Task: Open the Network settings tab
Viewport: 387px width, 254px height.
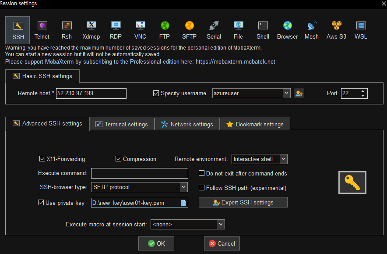Action: tap(187, 124)
